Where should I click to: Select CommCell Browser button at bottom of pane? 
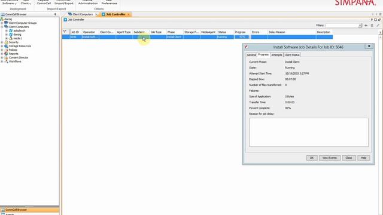29,210
